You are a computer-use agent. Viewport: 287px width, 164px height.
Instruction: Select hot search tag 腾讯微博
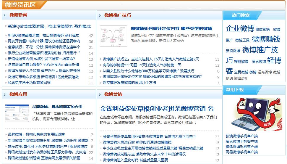(259, 61)
